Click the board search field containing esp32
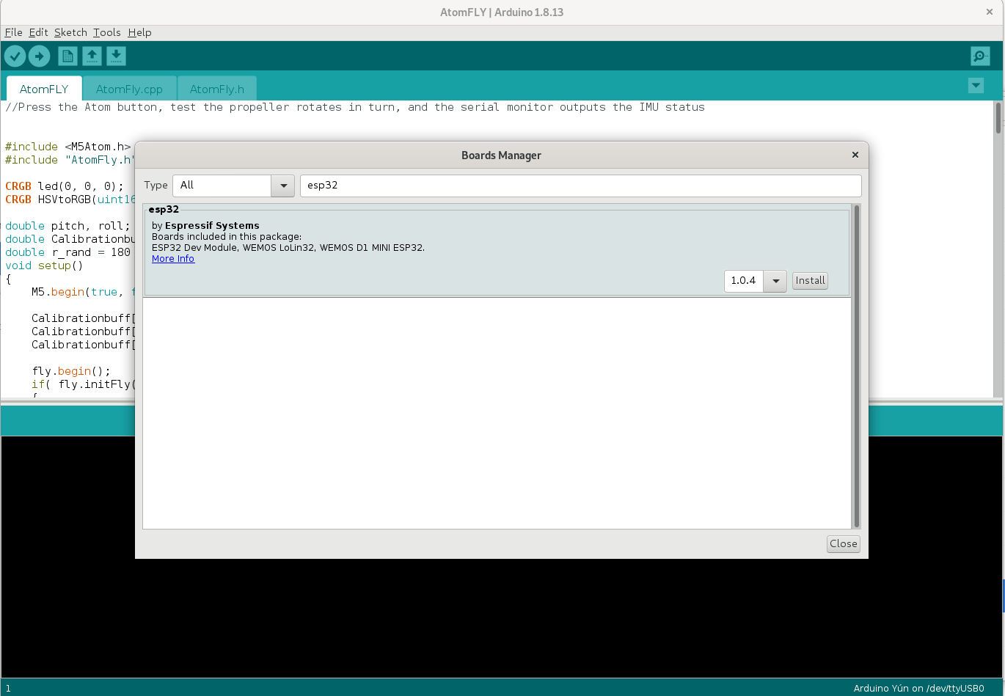 point(580,186)
